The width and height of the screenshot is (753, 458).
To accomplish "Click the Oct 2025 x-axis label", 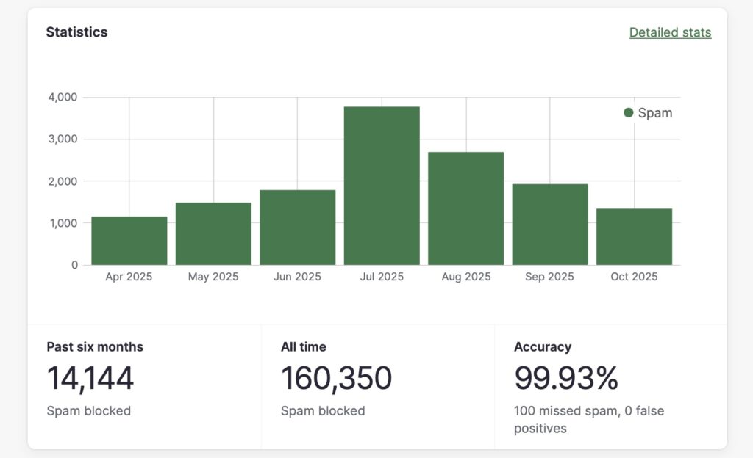I will point(634,277).
